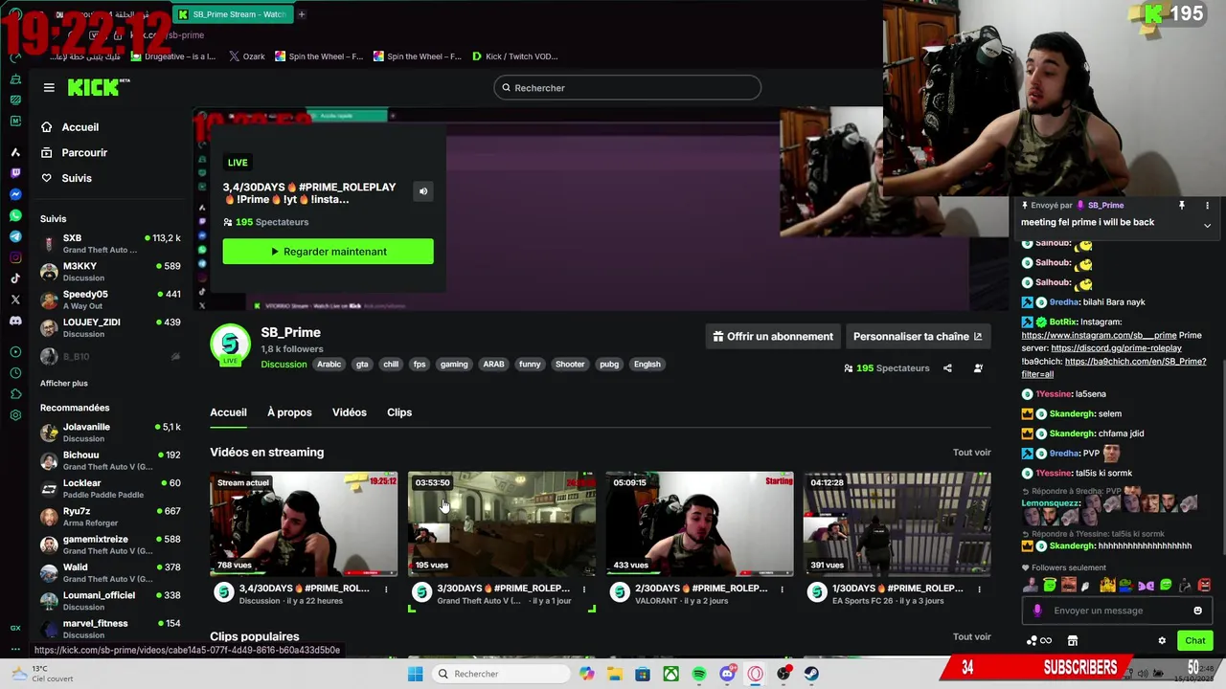Click the green Chat button
The height and width of the screenshot is (689, 1226).
coord(1195,641)
